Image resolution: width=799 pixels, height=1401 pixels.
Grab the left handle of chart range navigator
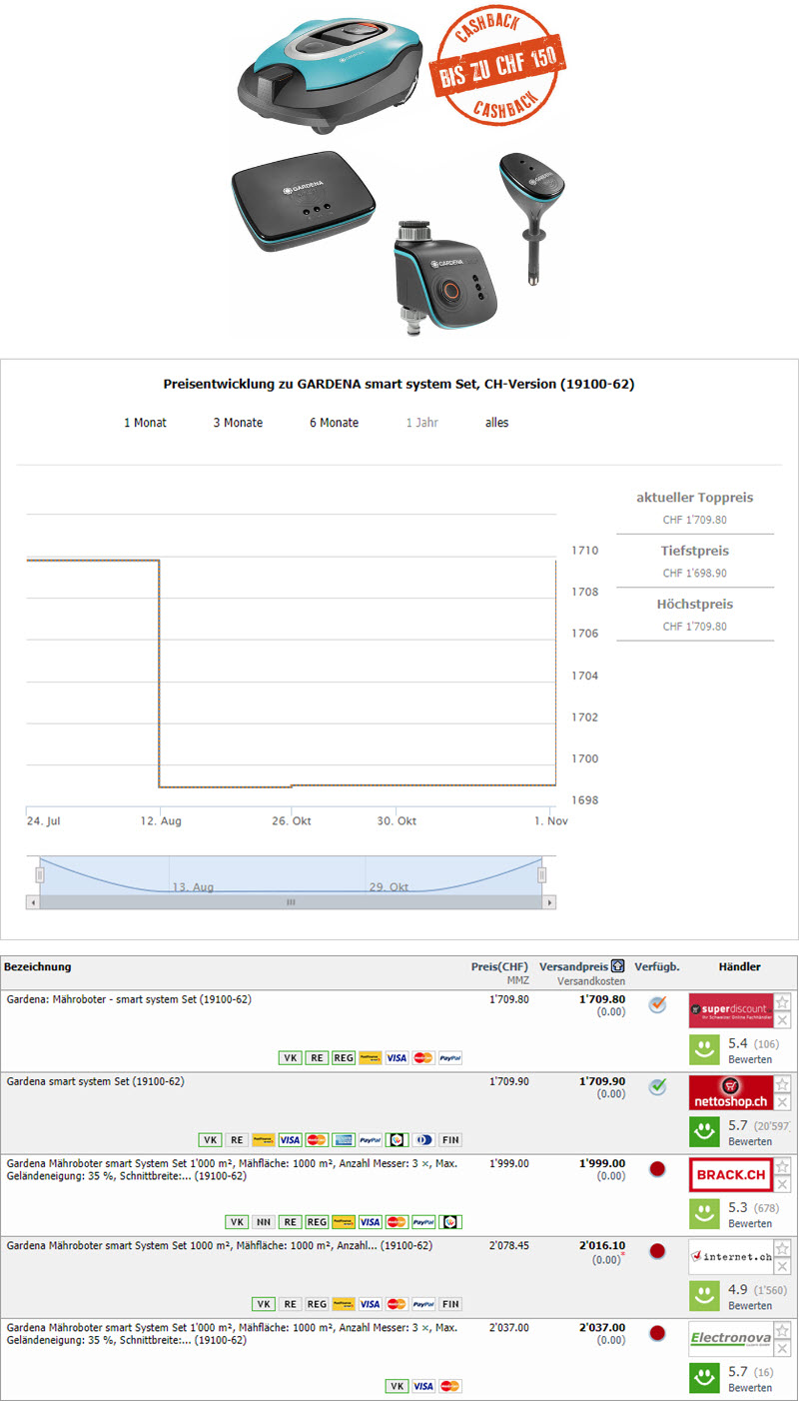point(40,875)
